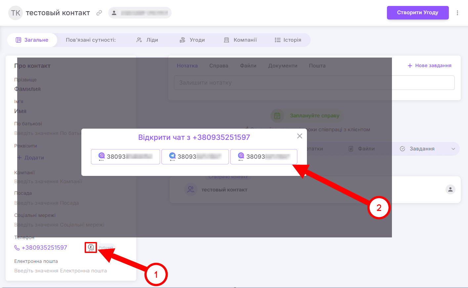Click the 'Имя' first name value
The width and height of the screenshot is (468, 288).
20,111
